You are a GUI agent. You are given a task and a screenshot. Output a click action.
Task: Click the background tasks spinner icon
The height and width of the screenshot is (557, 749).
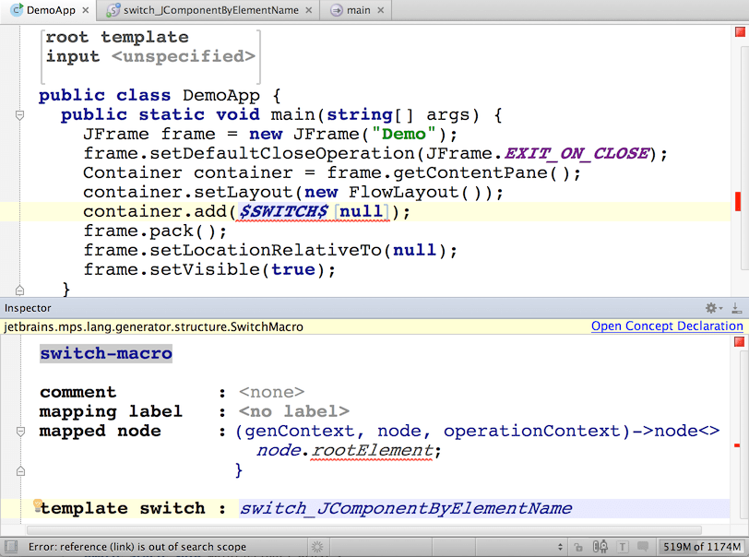click(x=316, y=547)
